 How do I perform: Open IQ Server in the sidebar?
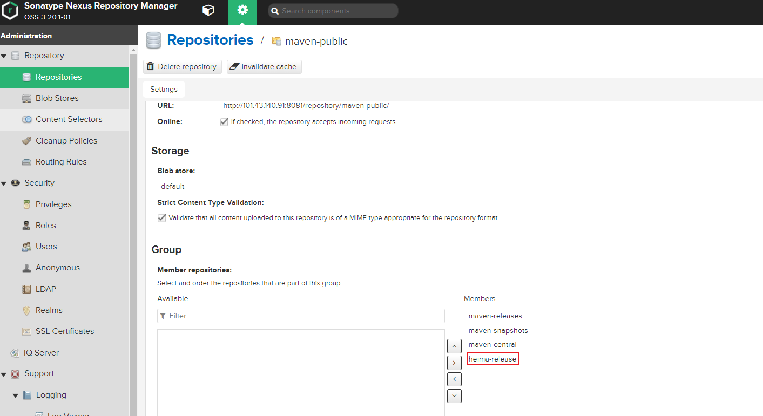(x=64, y=353)
